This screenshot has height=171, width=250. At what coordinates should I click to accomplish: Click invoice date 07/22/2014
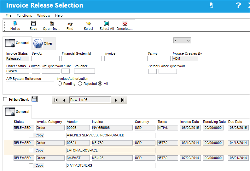click(x=190, y=158)
